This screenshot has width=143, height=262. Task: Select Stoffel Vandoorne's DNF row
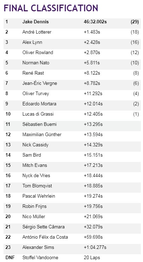[72, 257]
